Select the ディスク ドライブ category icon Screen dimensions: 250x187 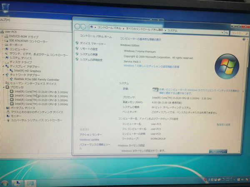(x=7, y=62)
